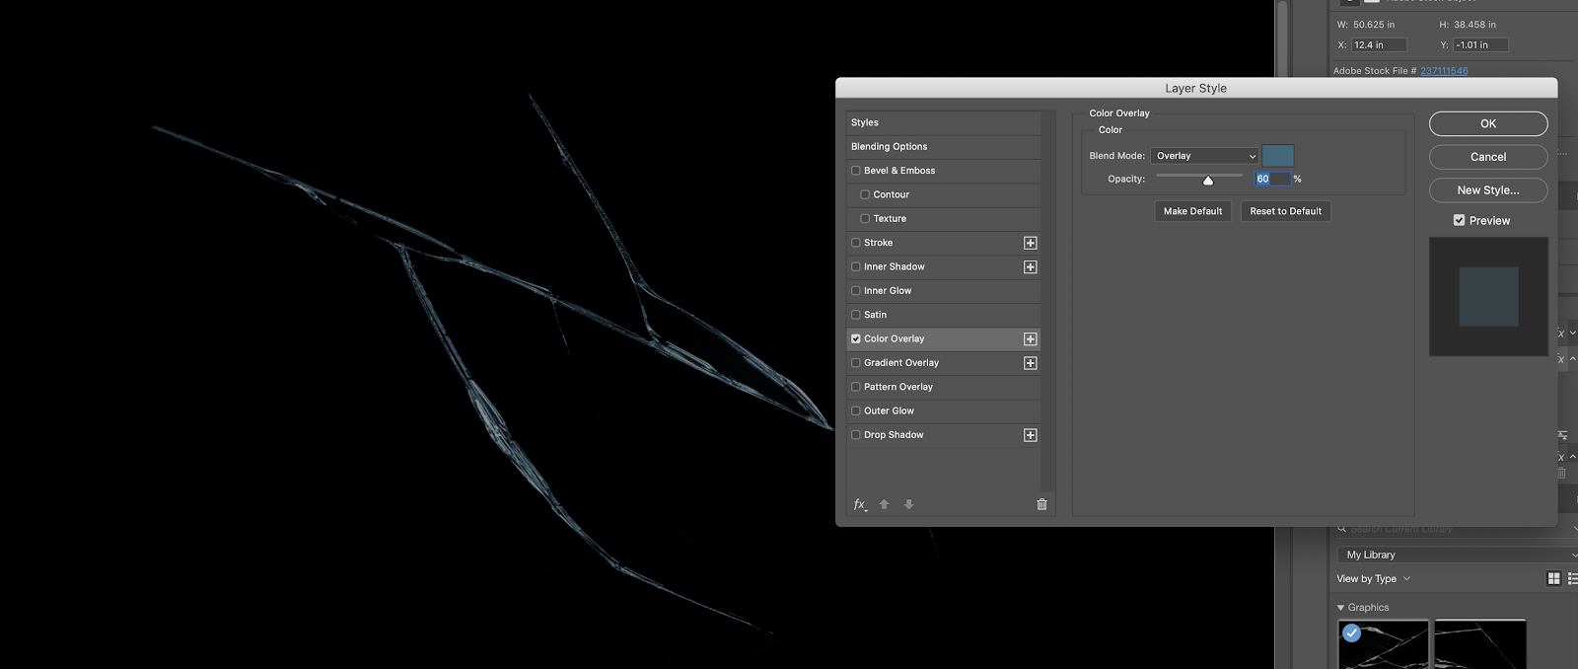This screenshot has width=1578, height=669.
Task: Enable the Bevel & Emboss checkbox
Action: tap(856, 171)
